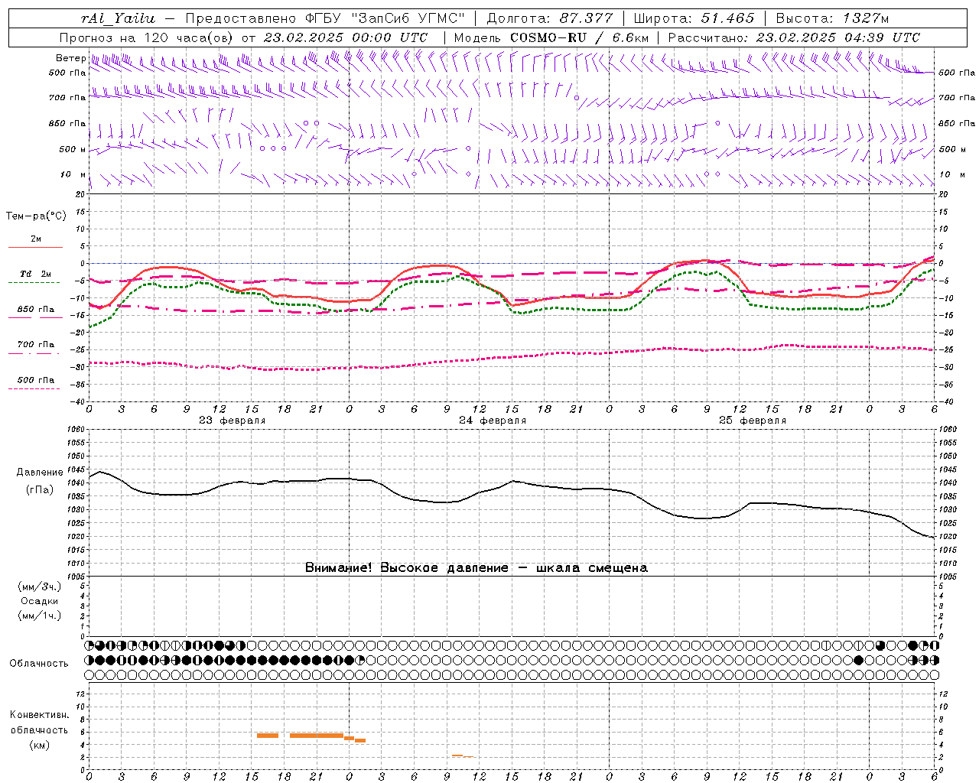Click the forecast start 23.02.2025 00:00 UTC
Viewport: 979px width, 783px height.
(345, 37)
